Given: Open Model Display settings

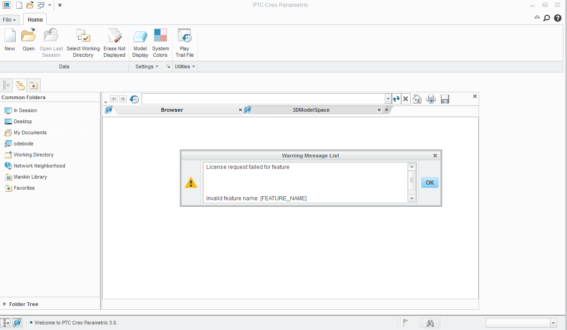Looking at the screenshot, I should (140, 43).
